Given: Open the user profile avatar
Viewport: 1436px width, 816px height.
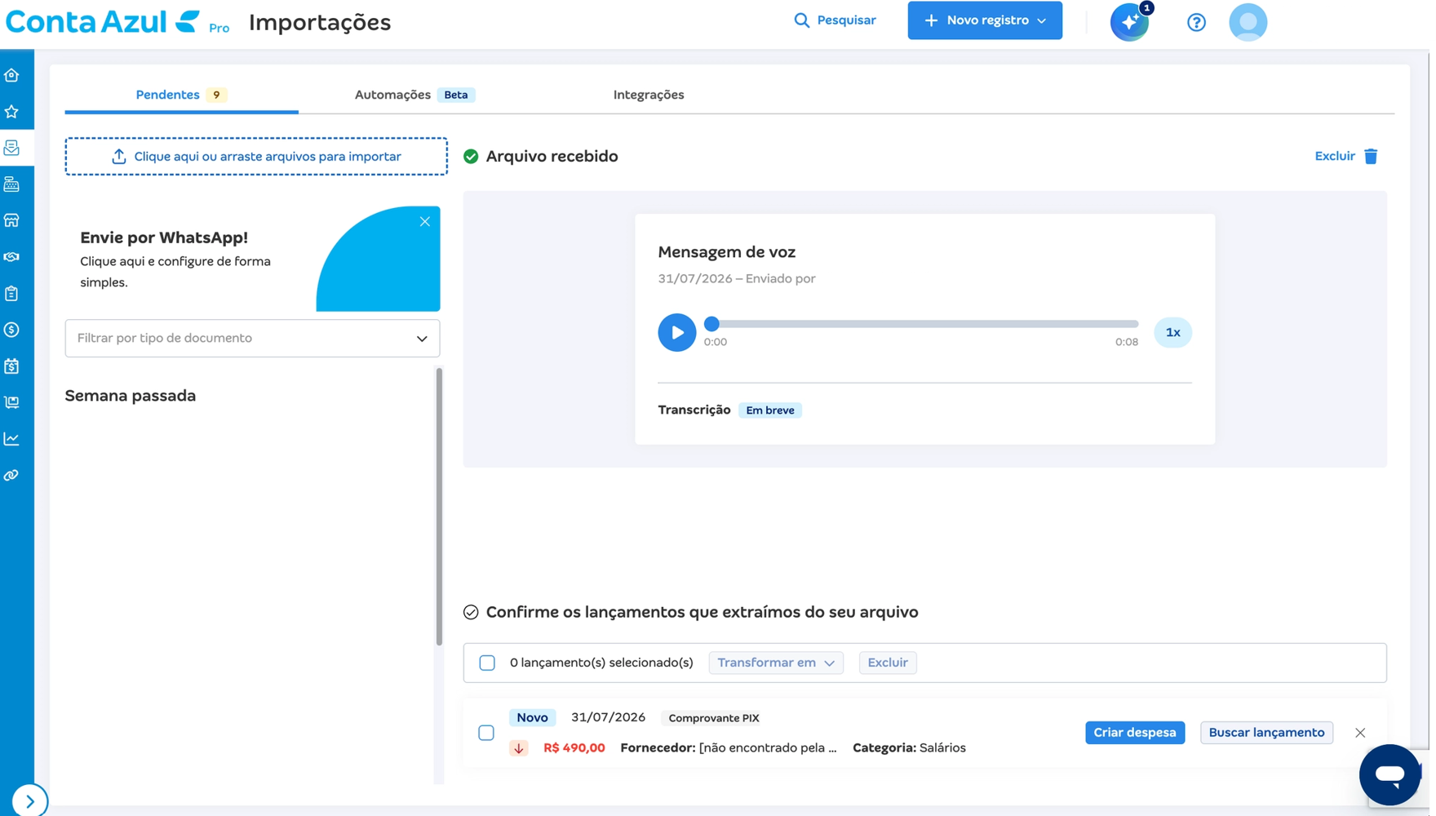Looking at the screenshot, I should (1248, 22).
